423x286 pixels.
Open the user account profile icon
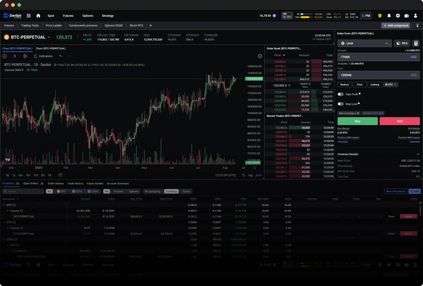click(416, 16)
